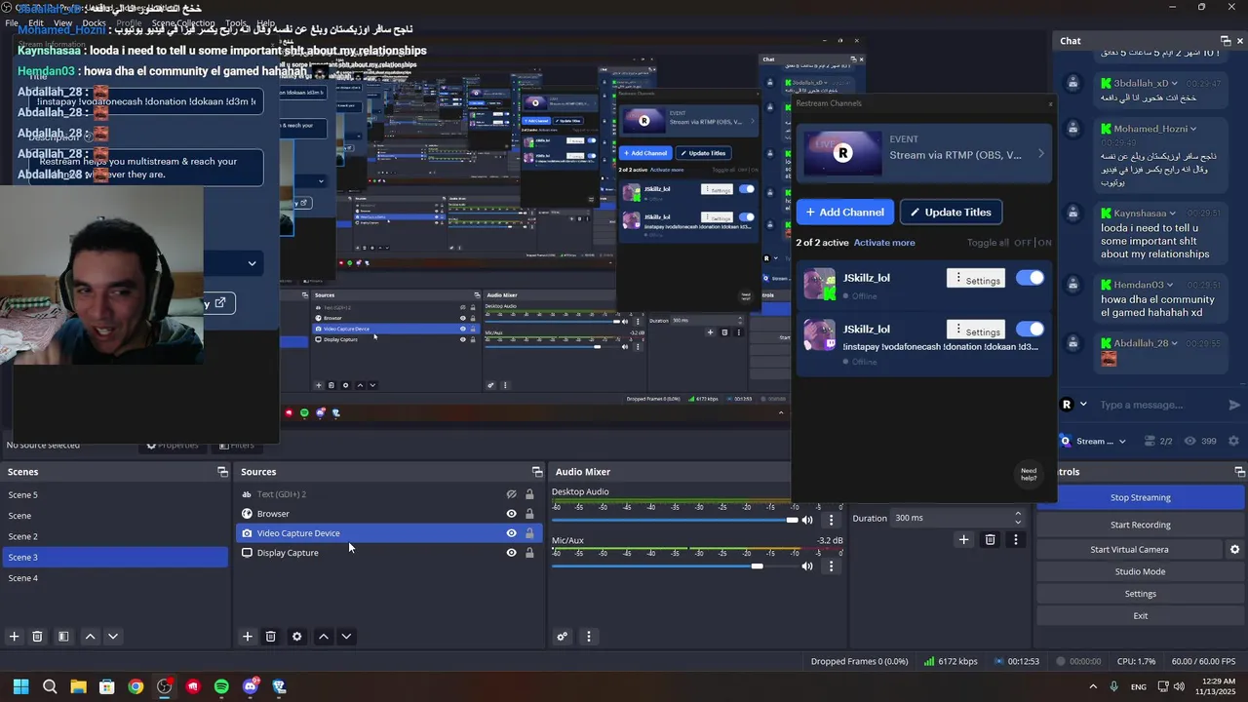
Task: Add a new scene in Scenes dock
Action: tap(14, 637)
